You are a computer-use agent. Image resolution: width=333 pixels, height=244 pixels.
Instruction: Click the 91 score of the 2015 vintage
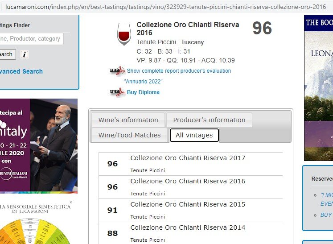112,210
